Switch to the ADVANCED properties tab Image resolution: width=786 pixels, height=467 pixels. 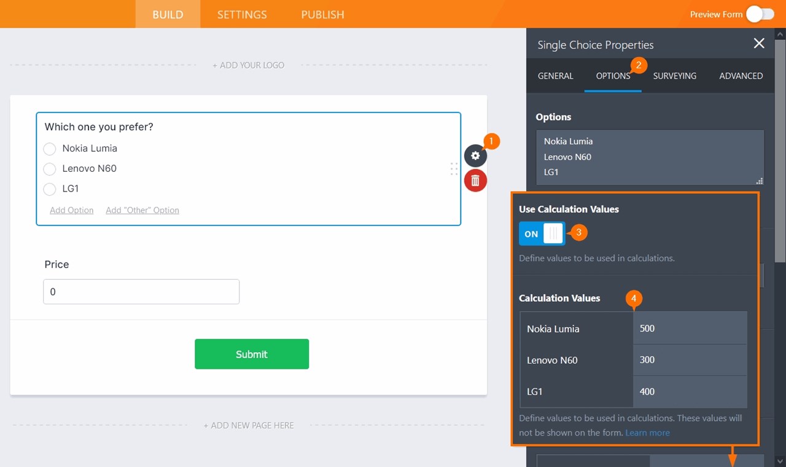[x=741, y=76]
